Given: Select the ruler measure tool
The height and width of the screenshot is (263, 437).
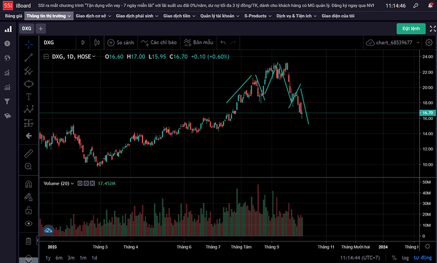Looking at the screenshot, I should (28, 154).
